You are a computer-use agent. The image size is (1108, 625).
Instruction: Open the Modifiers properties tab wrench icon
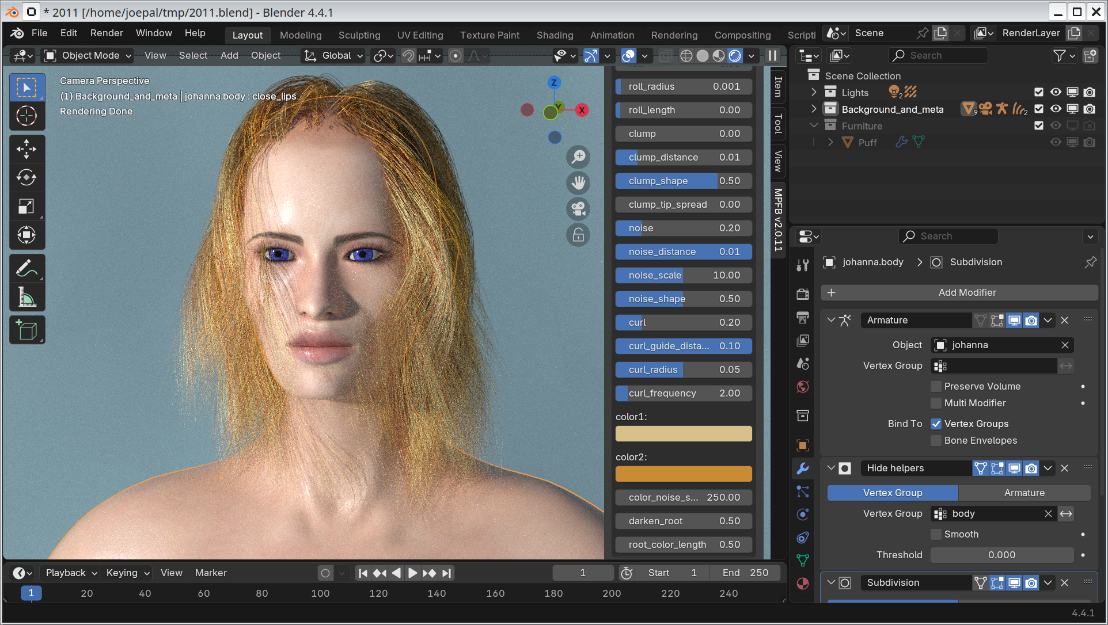pos(803,468)
